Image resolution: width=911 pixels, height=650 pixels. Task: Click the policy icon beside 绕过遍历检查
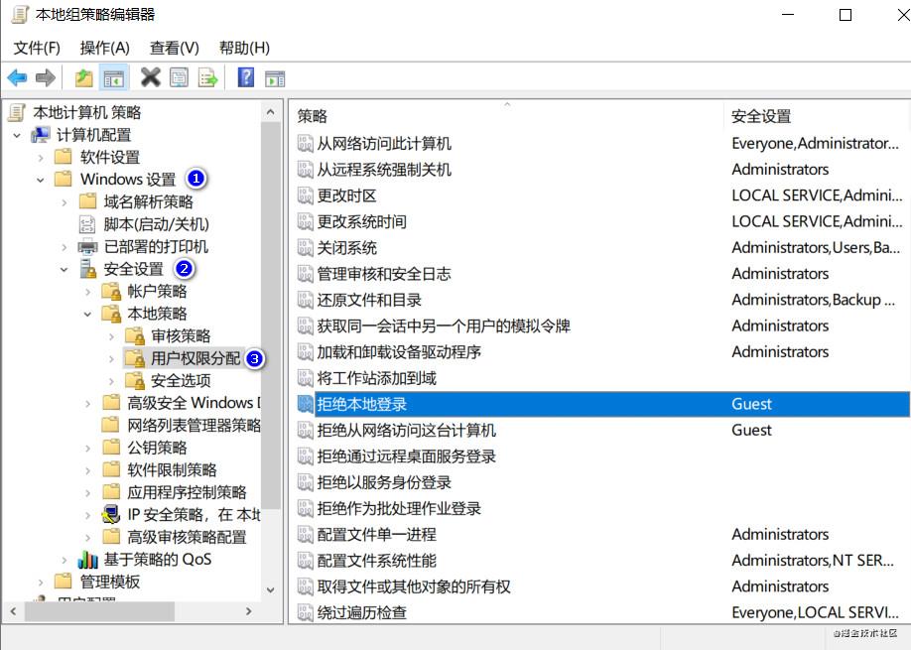pos(306,612)
